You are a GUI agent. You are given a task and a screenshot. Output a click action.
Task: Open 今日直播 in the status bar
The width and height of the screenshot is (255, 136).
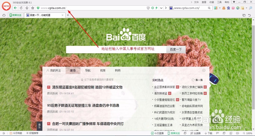157,133
